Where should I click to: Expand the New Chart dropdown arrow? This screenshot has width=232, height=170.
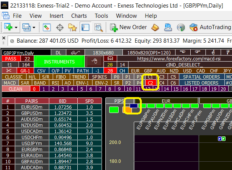click(16, 28)
